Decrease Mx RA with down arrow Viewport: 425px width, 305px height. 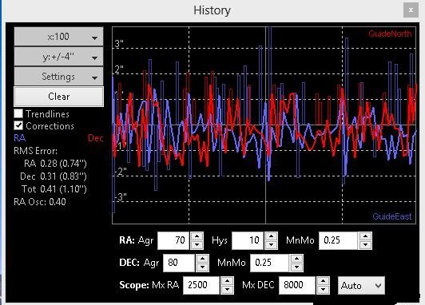[x=227, y=290]
